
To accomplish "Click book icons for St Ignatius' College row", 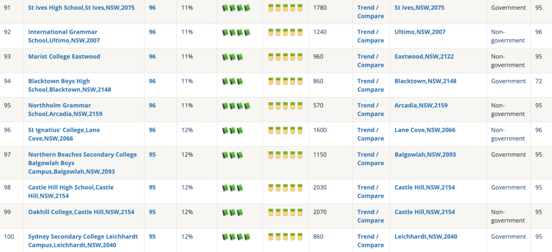I will [x=233, y=130].
